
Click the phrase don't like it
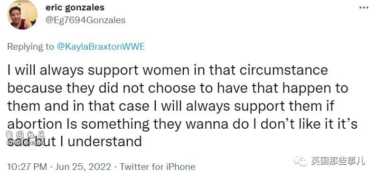pos(300,124)
